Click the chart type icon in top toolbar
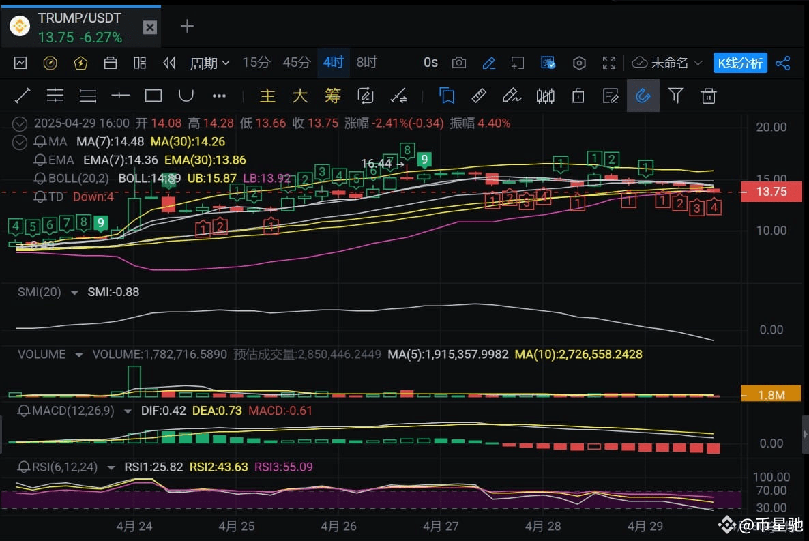Screen dimensions: 809x541 [20, 63]
